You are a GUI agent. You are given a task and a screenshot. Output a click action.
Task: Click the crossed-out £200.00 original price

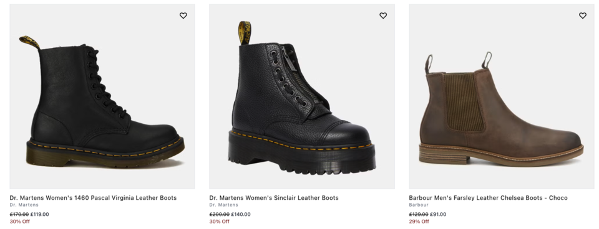pyautogui.click(x=219, y=214)
